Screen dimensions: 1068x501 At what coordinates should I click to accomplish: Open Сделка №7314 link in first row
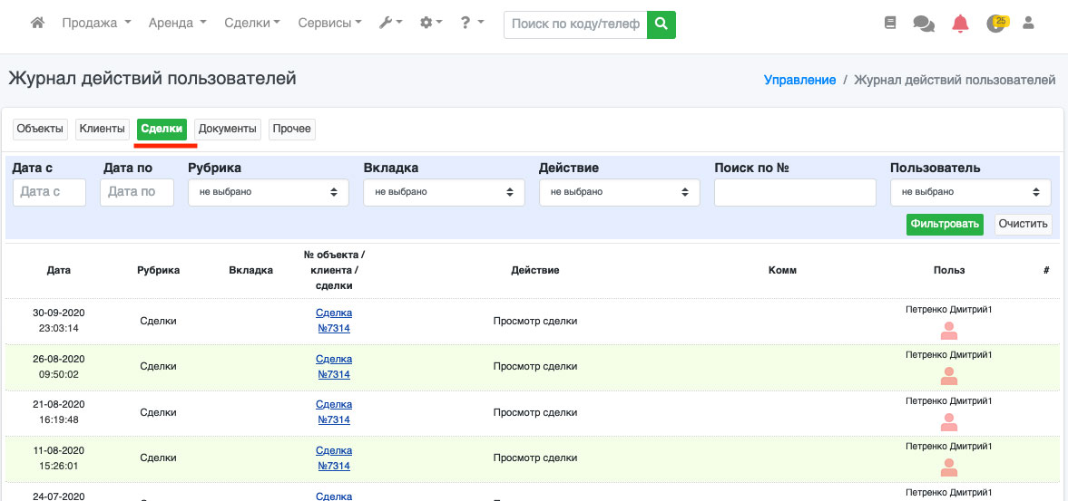[x=333, y=321]
